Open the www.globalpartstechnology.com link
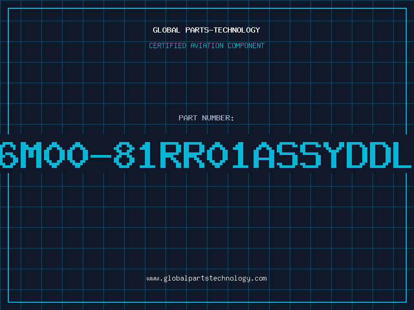 click(x=206, y=278)
